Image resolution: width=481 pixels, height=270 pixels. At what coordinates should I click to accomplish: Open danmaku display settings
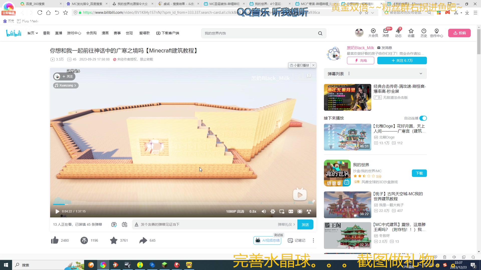point(125,224)
